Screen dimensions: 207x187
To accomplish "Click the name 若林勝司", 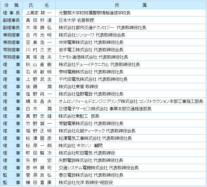I will tap(39, 168).
